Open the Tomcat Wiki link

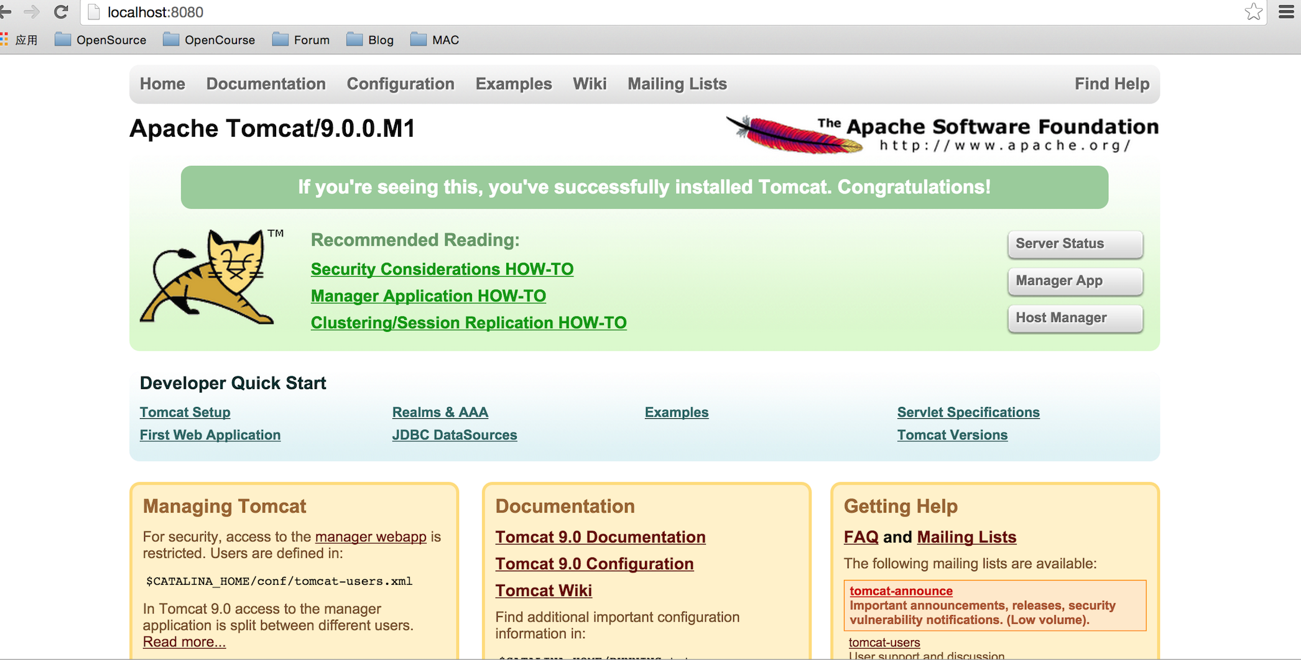[x=544, y=590]
